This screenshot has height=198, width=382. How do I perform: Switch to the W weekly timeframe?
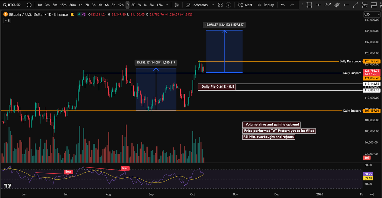click(140, 5)
